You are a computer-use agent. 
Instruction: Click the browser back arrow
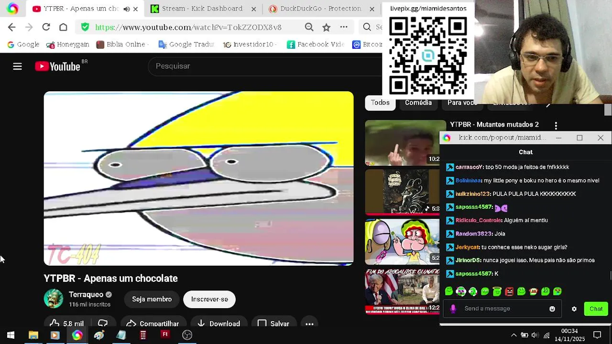pos(11,27)
